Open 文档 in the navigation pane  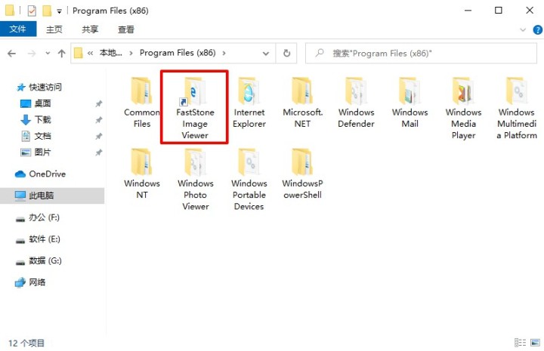click(x=42, y=136)
